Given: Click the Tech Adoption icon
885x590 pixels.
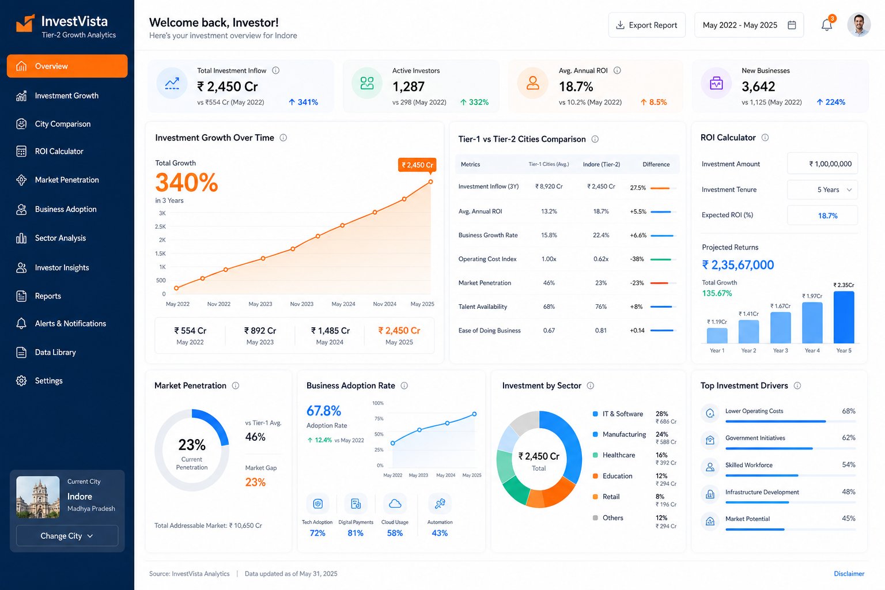Looking at the screenshot, I should tap(317, 504).
